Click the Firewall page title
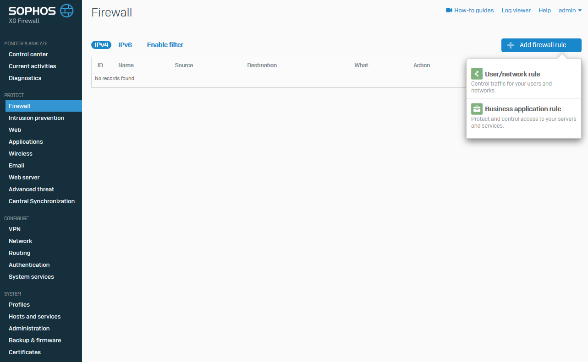 click(112, 12)
